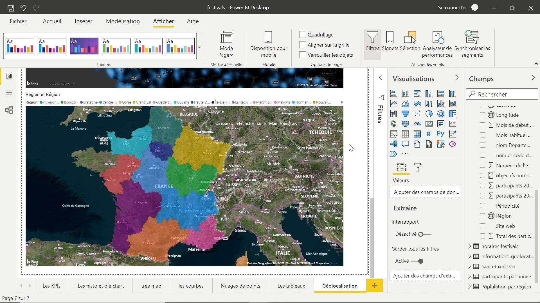Expand informations geolocat... table
The image size is (540, 303).
click(469, 256)
